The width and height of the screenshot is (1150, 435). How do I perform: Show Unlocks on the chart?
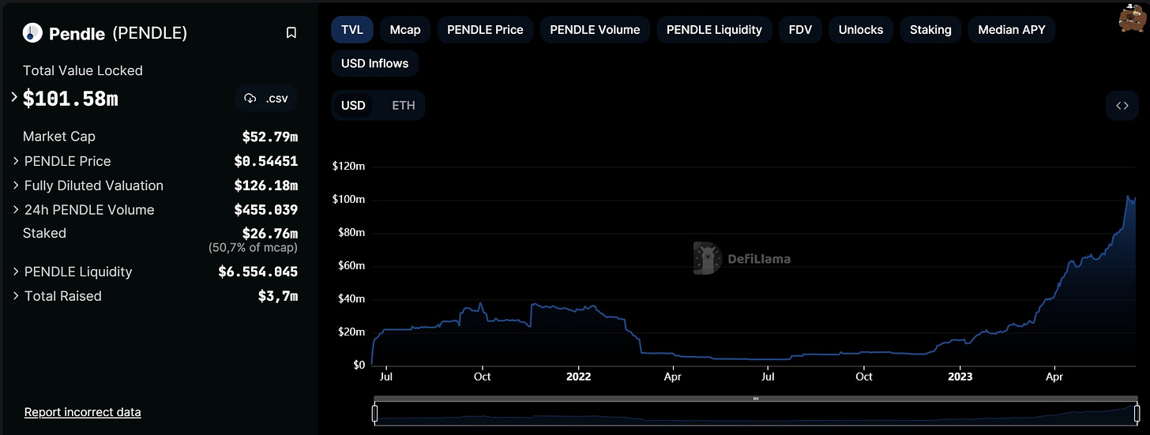861,30
